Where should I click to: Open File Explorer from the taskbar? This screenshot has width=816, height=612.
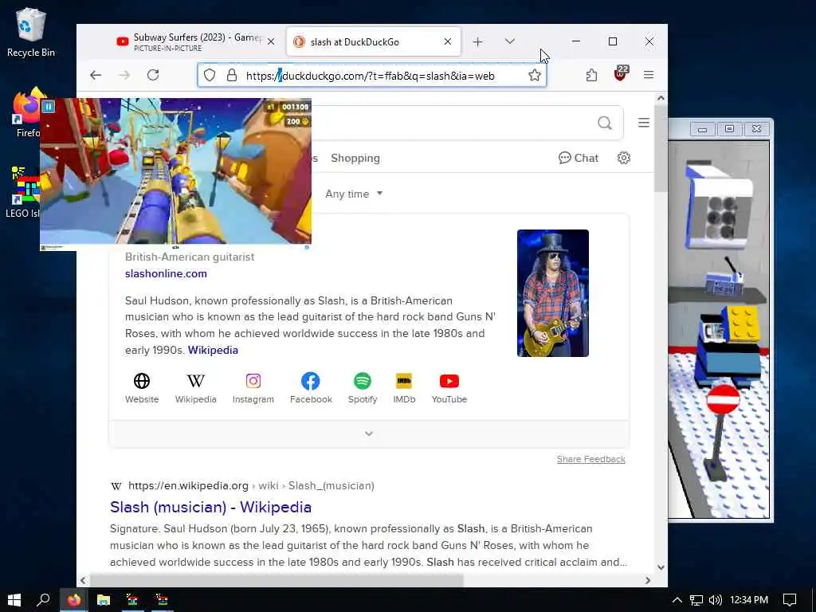103,599
